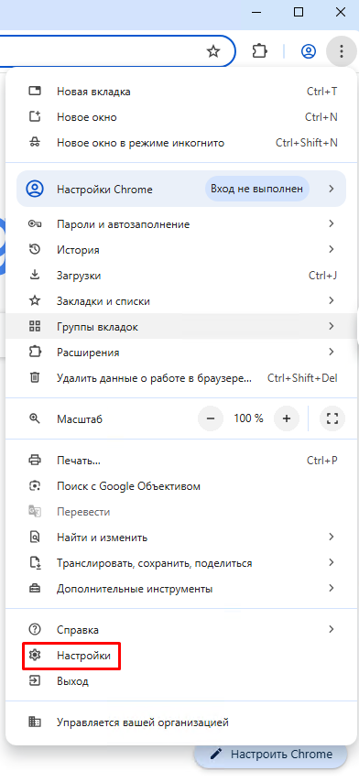The height and width of the screenshot is (782, 359).
Task: Click the Ctrl+J shortcut text
Action: pyautogui.click(x=323, y=276)
